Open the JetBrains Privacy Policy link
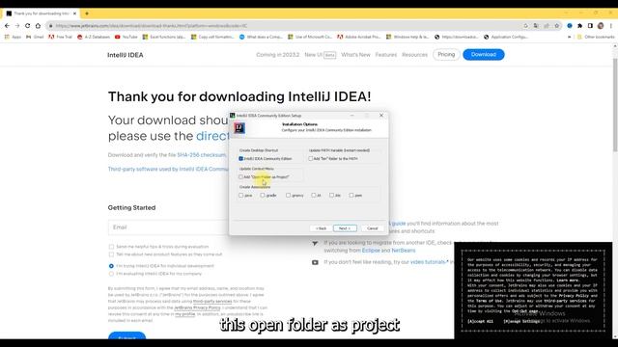Viewport: 618px width, 347px height. tap(197, 307)
